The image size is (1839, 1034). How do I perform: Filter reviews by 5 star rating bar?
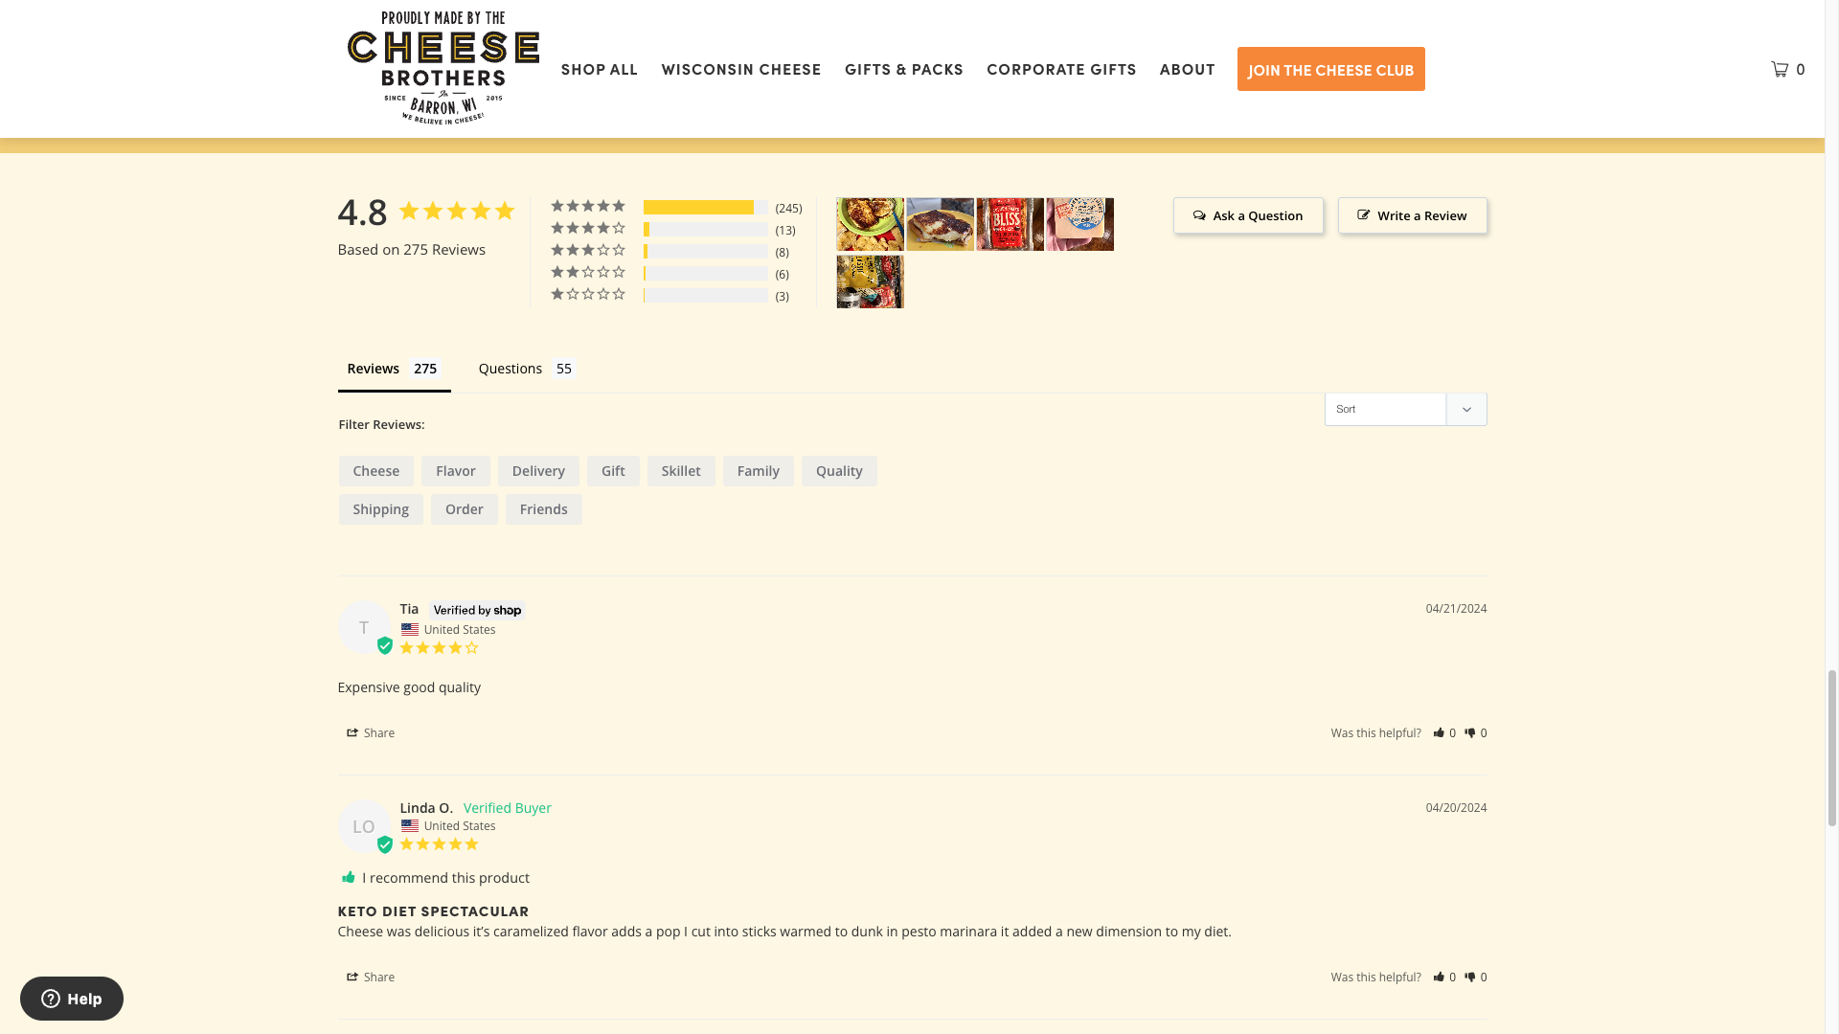[x=705, y=207]
